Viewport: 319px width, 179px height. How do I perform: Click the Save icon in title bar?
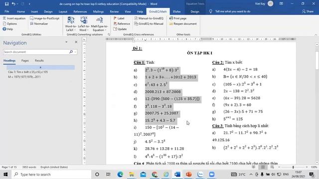click(x=6, y=4)
